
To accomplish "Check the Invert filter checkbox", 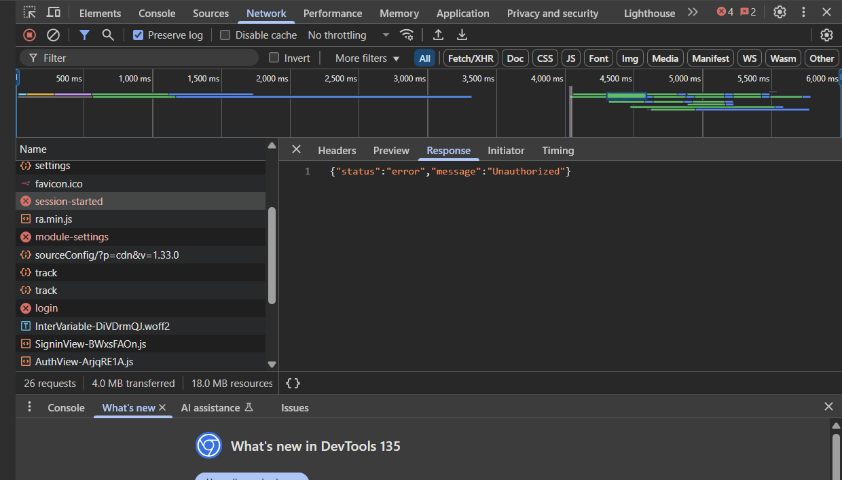I will click(x=274, y=58).
